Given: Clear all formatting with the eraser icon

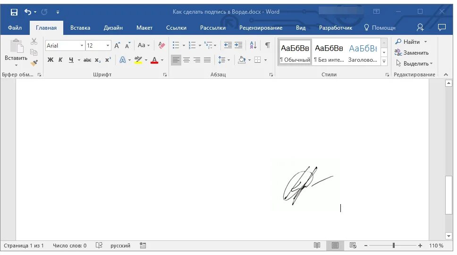Looking at the screenshot, I should coord(161,45).
